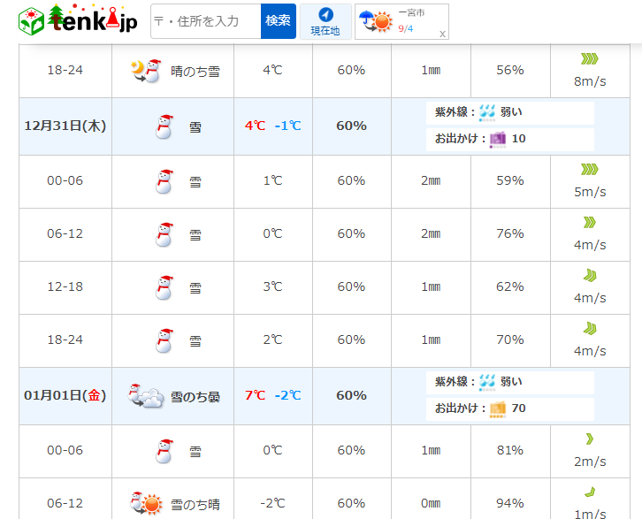The width and height of the screenshot is (642, 519).
Task: Click the 現在地 current location button
Action: (x=325, y=21)
